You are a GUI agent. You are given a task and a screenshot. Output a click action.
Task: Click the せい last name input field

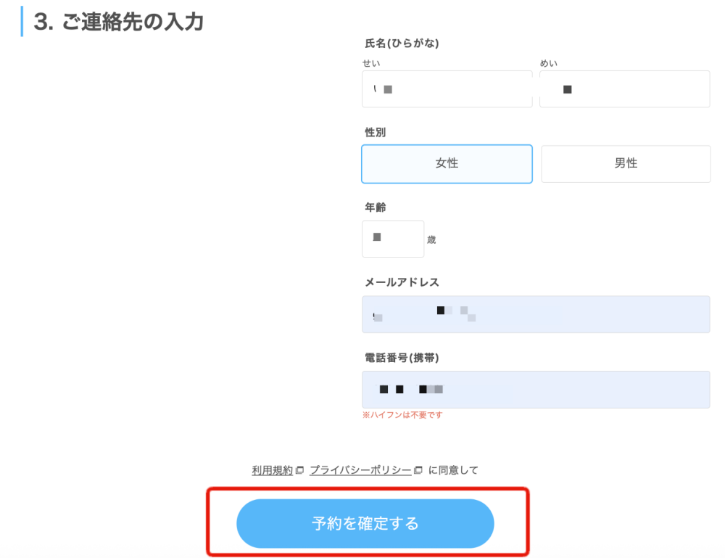(x=447, y=89)
